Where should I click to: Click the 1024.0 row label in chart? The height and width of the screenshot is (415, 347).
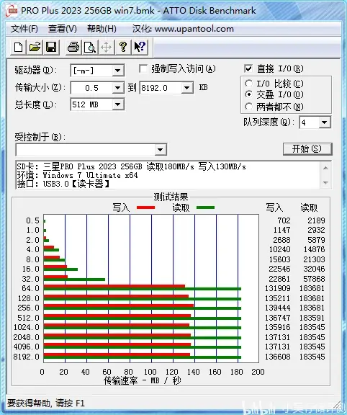coord(26,327)
